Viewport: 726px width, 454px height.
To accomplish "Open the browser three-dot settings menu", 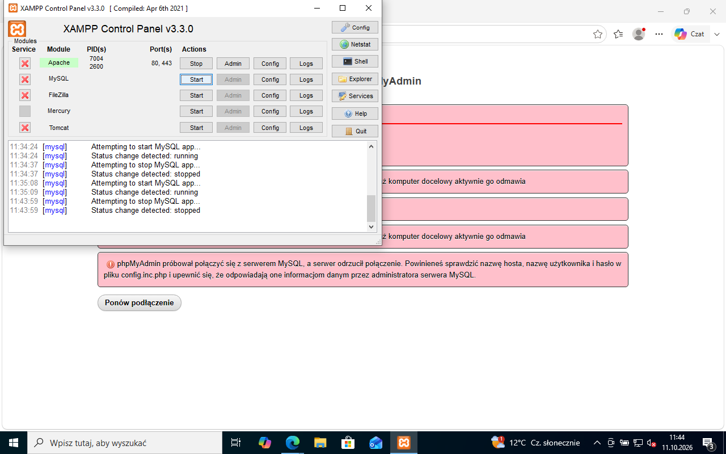I will point(659,34).
